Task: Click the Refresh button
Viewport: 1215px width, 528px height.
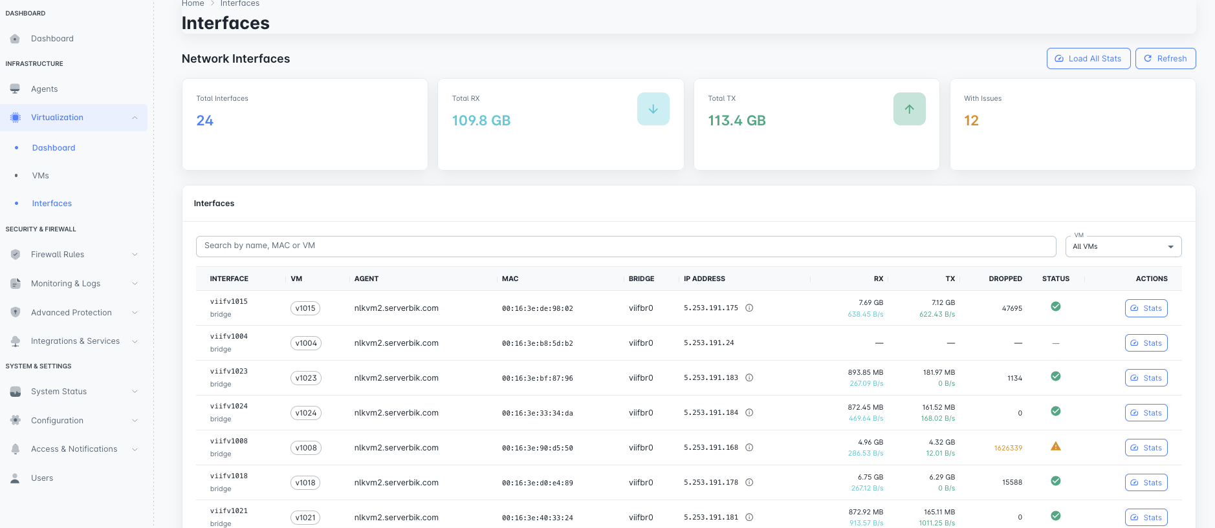Action: 1166,58
